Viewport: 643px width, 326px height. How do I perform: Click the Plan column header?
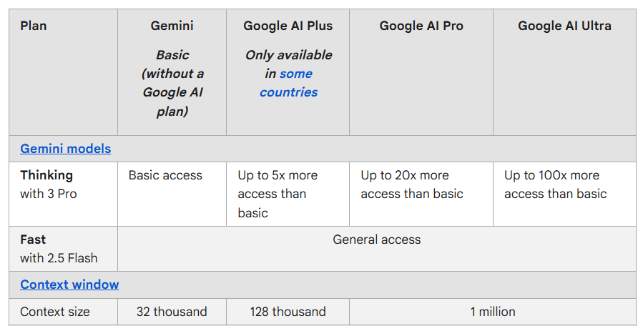[34, 26]
